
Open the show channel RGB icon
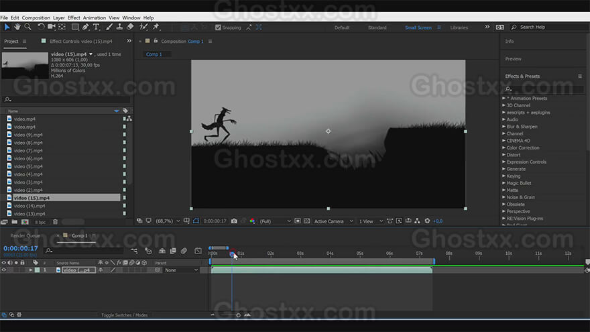(x=252, y=221)
